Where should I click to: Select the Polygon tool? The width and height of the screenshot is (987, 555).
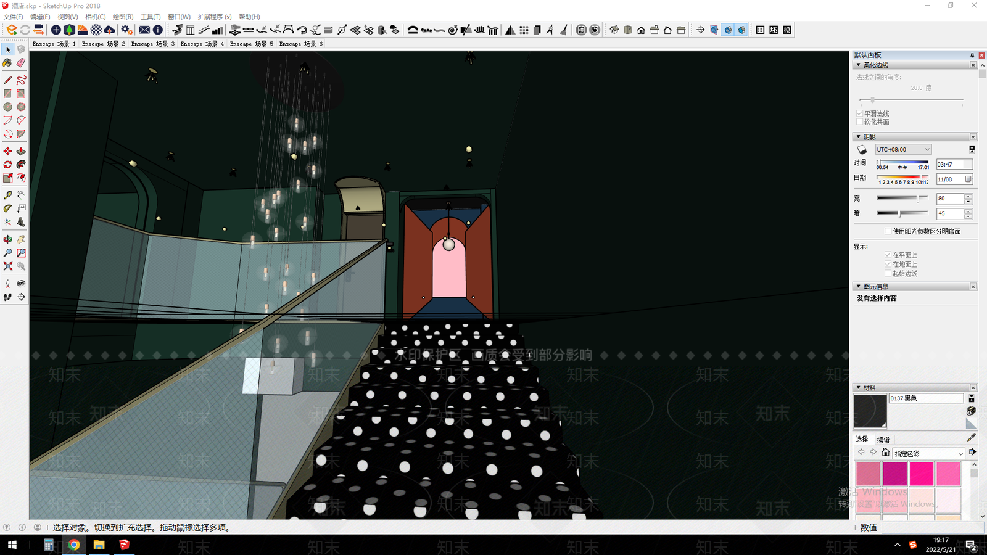click(21, 107)
